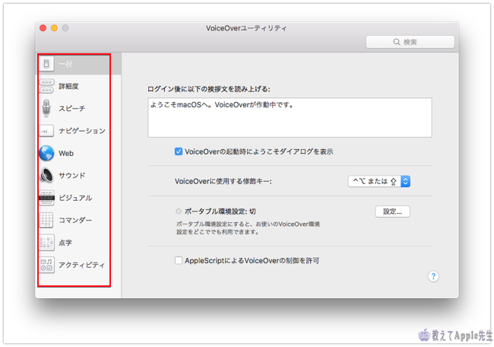494x347 pixels.
Task: Click the 詳細度 verbosity icon
Action: [x=46, y=86]
